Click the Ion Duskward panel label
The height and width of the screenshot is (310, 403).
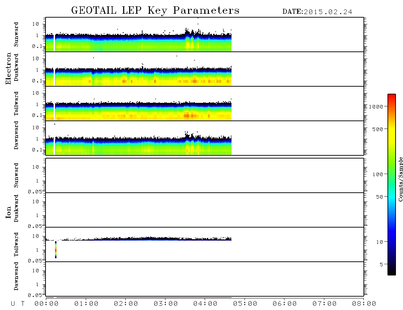click(16, 208)
